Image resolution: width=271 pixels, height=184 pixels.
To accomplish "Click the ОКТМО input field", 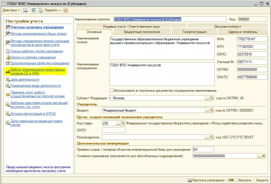I will pos(252,70).
